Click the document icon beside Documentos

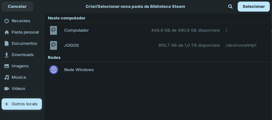coord(7,43)
